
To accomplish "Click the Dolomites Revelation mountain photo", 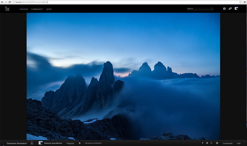I will tap(123, 76).
